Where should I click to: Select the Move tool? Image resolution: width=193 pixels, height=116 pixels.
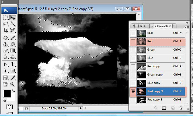[13, 18]
